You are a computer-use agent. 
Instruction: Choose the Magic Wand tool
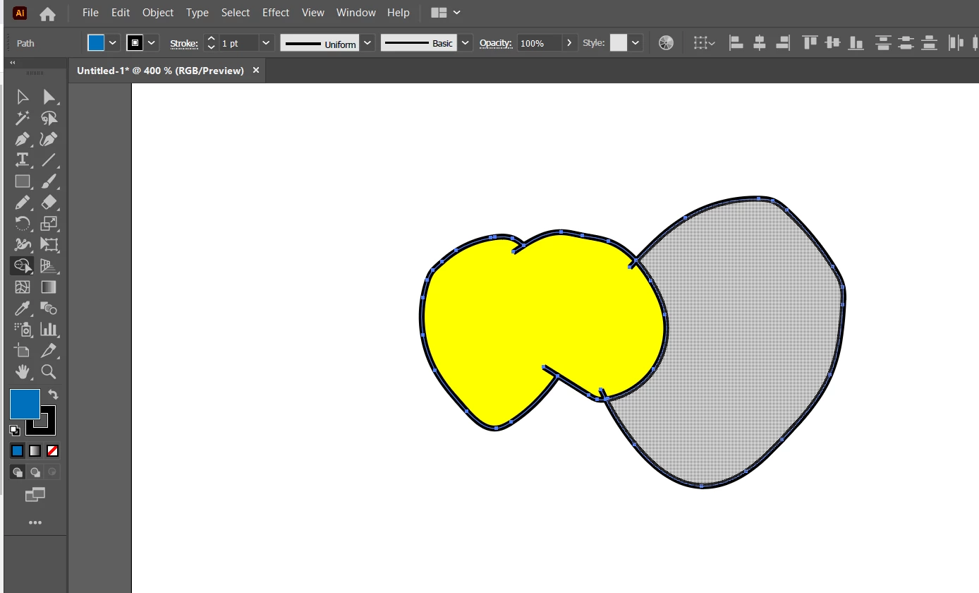click(23, 118)
